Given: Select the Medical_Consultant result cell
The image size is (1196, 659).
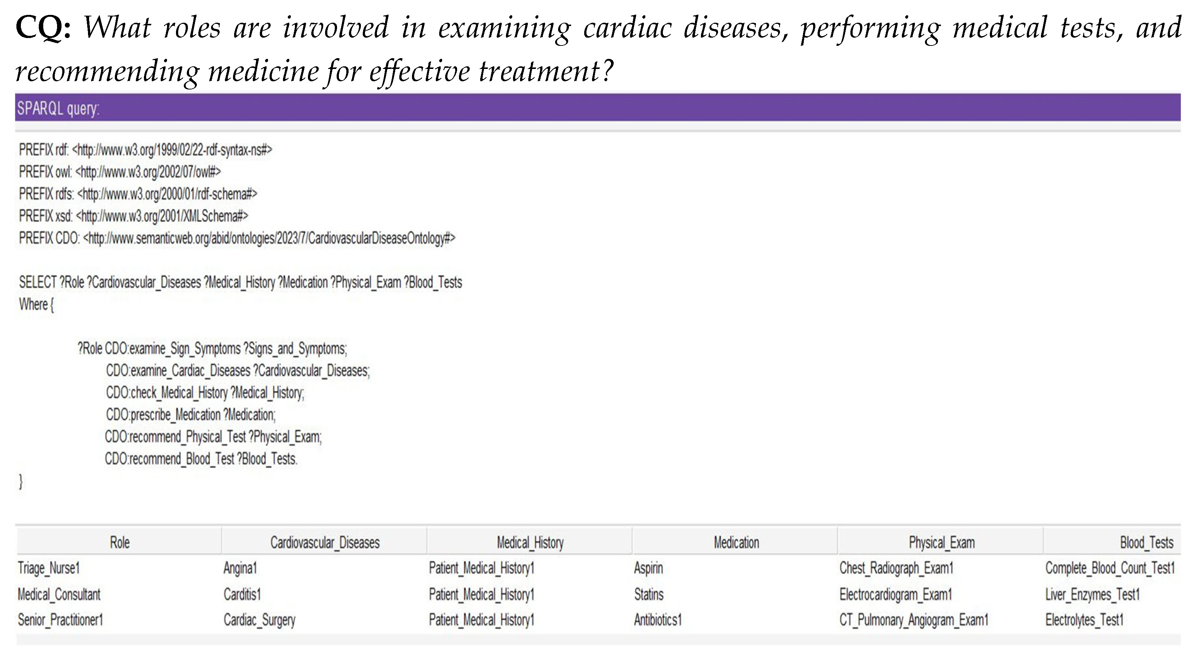Looking at the screenshot, I should [x=59, y=594].
